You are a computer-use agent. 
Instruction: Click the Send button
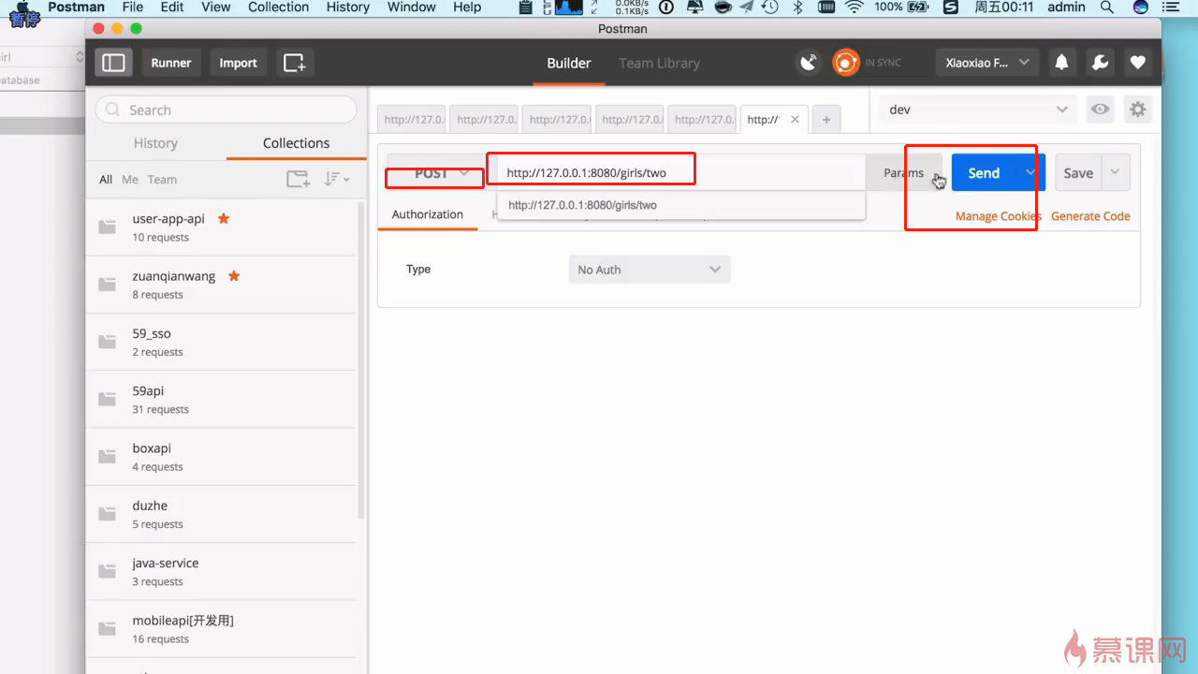pos(984,173)
